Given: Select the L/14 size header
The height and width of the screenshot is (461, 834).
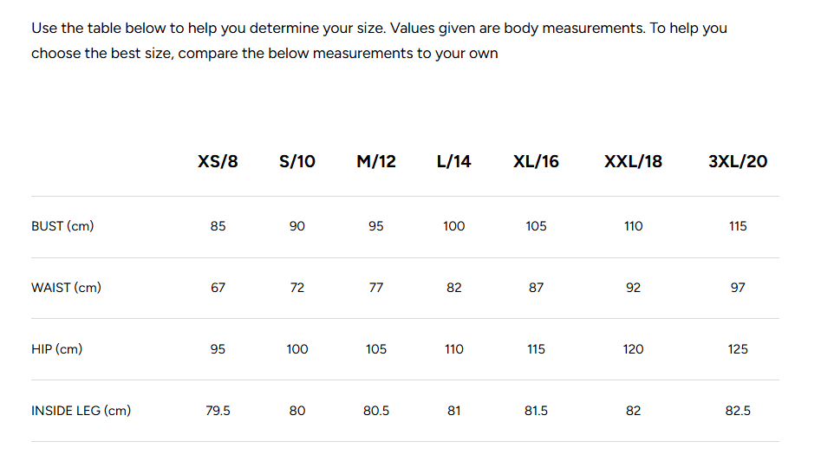Looking at the screenshot, I should pyautogui.click(x=454, y=161).
